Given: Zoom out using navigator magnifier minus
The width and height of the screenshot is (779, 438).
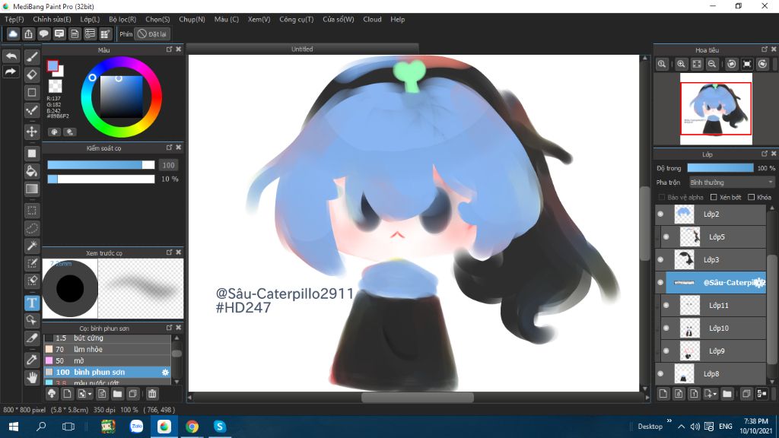Looking at the screenshot, I should 712,64.
